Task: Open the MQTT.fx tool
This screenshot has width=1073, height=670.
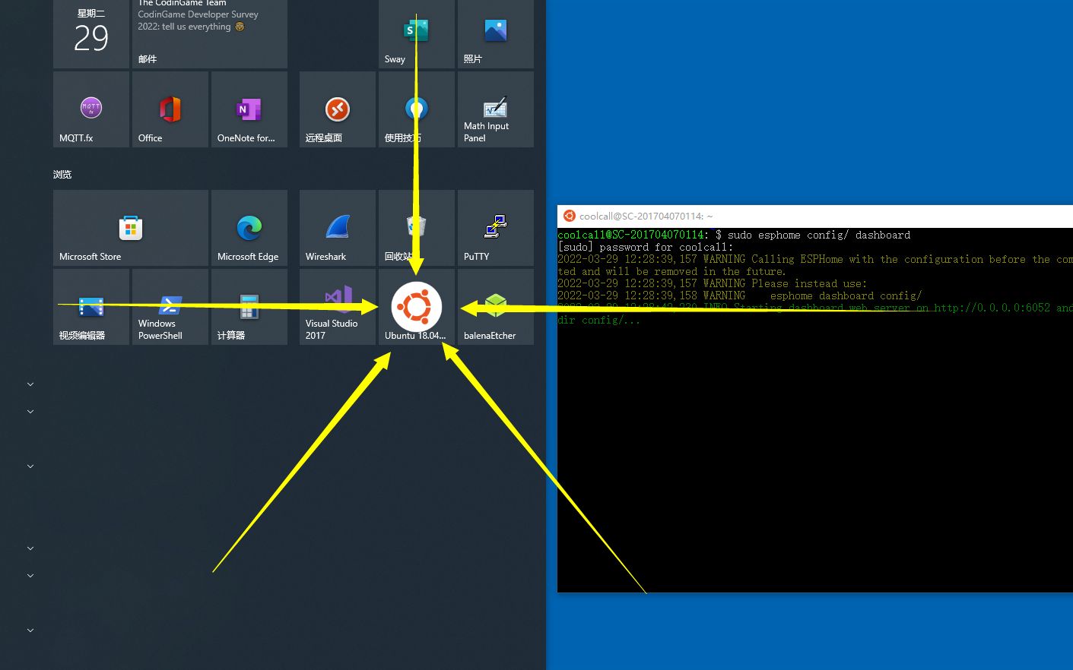Action: coord(90,109)
